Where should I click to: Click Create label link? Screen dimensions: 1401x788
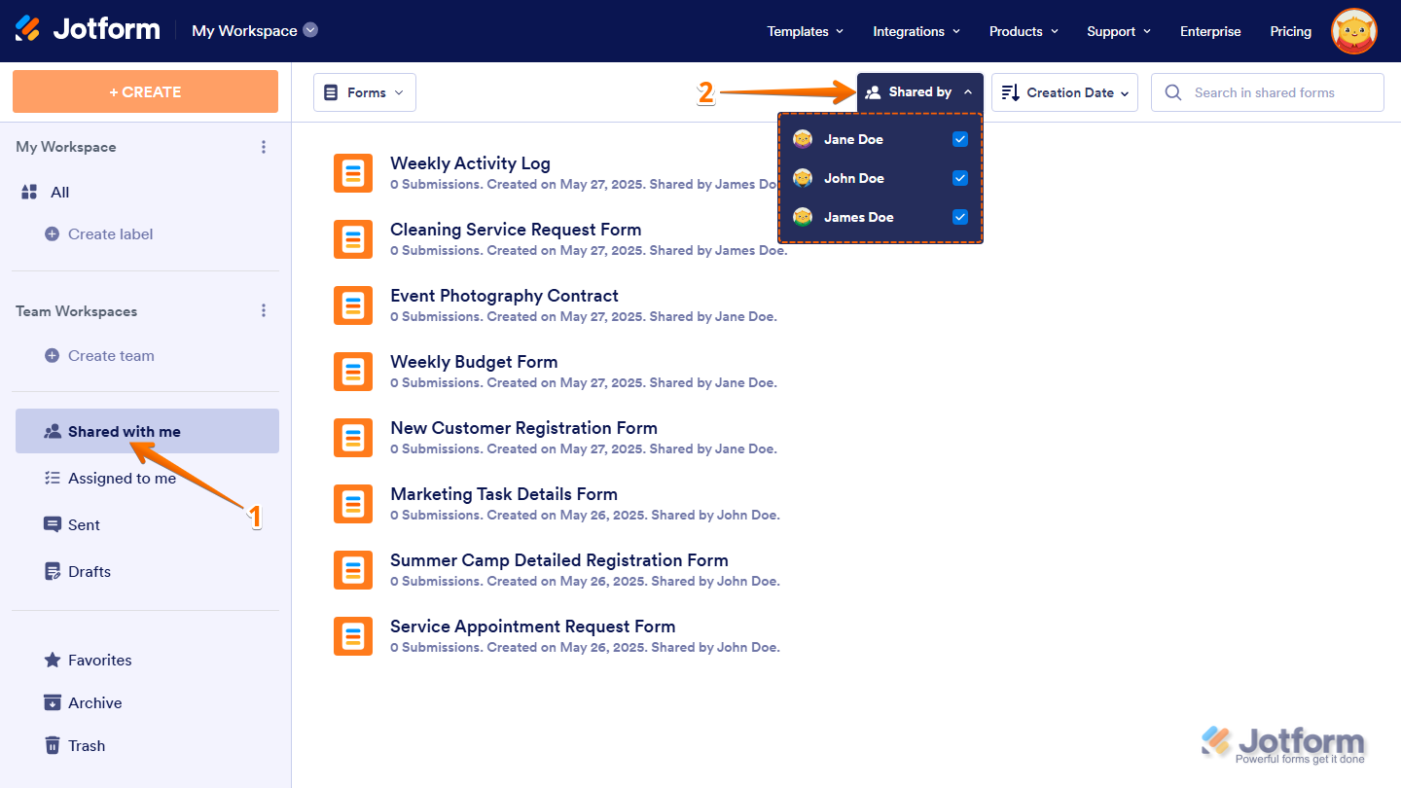(x=110, y=233)
